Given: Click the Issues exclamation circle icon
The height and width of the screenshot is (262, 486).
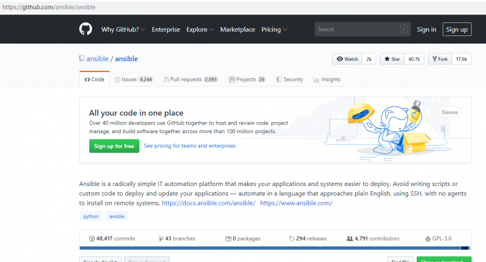Looking at the screenshot, I should coord(118,80).
